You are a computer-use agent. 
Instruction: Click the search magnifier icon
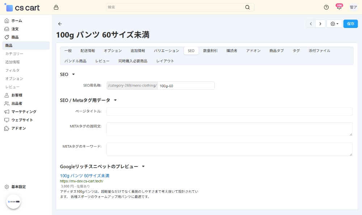248,7
